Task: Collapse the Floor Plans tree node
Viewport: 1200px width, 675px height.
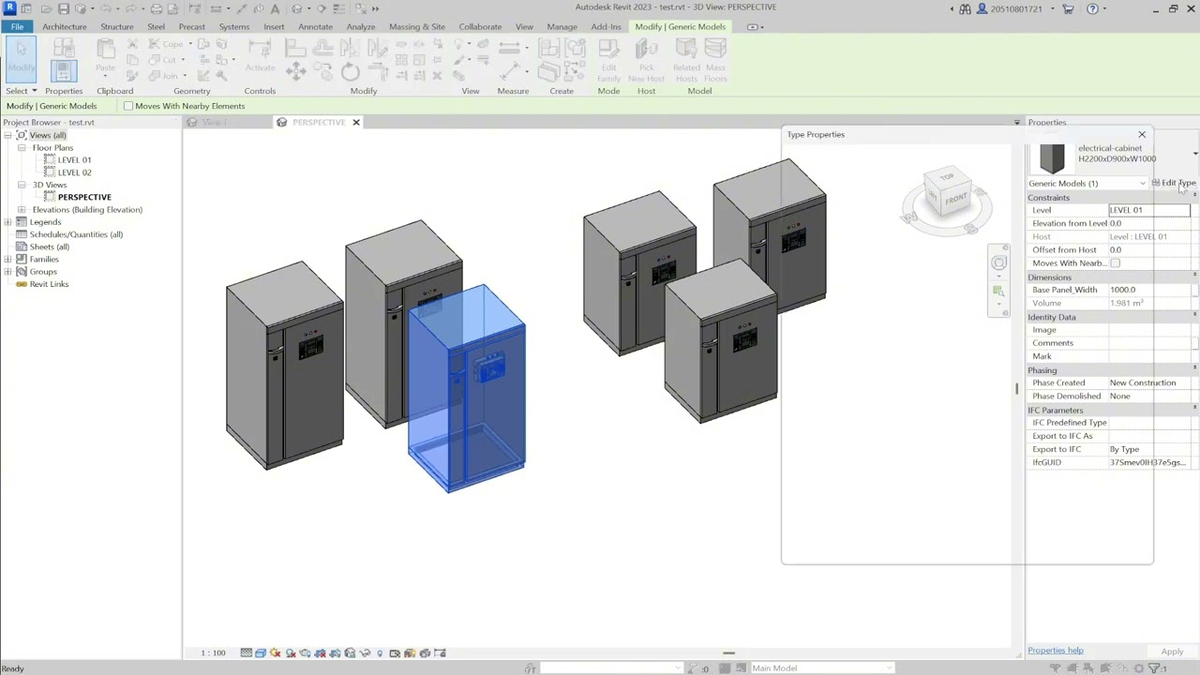Action: (22, 148)
